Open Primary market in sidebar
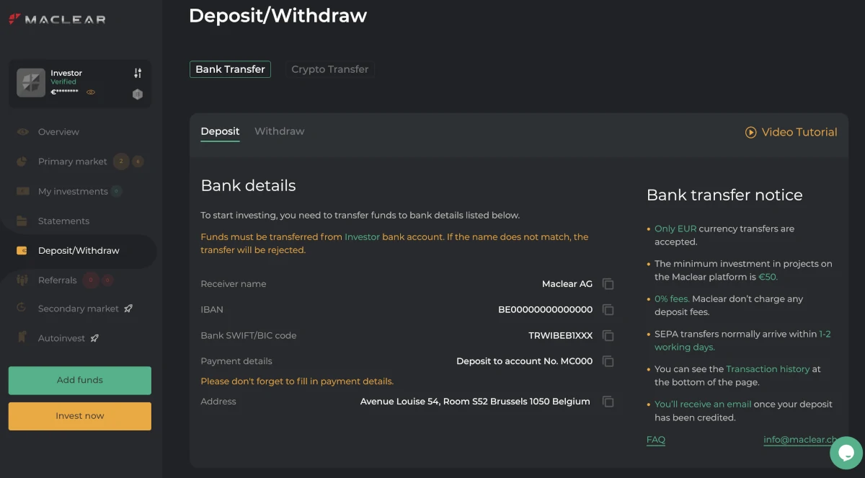Viewport: 865px width, 478px height. 72,161
